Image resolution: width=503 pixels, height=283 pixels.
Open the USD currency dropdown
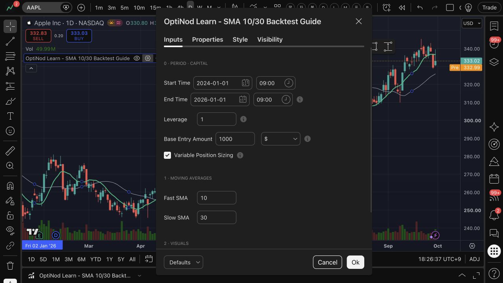[472, 23]
